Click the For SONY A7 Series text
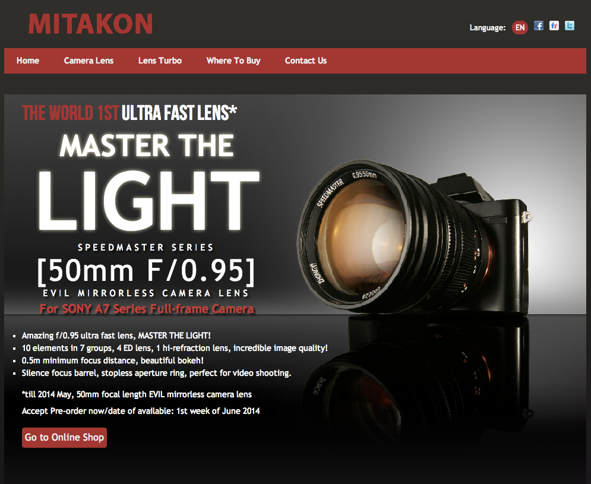Viewport: 591px width, 484px height. click(147, 309)
